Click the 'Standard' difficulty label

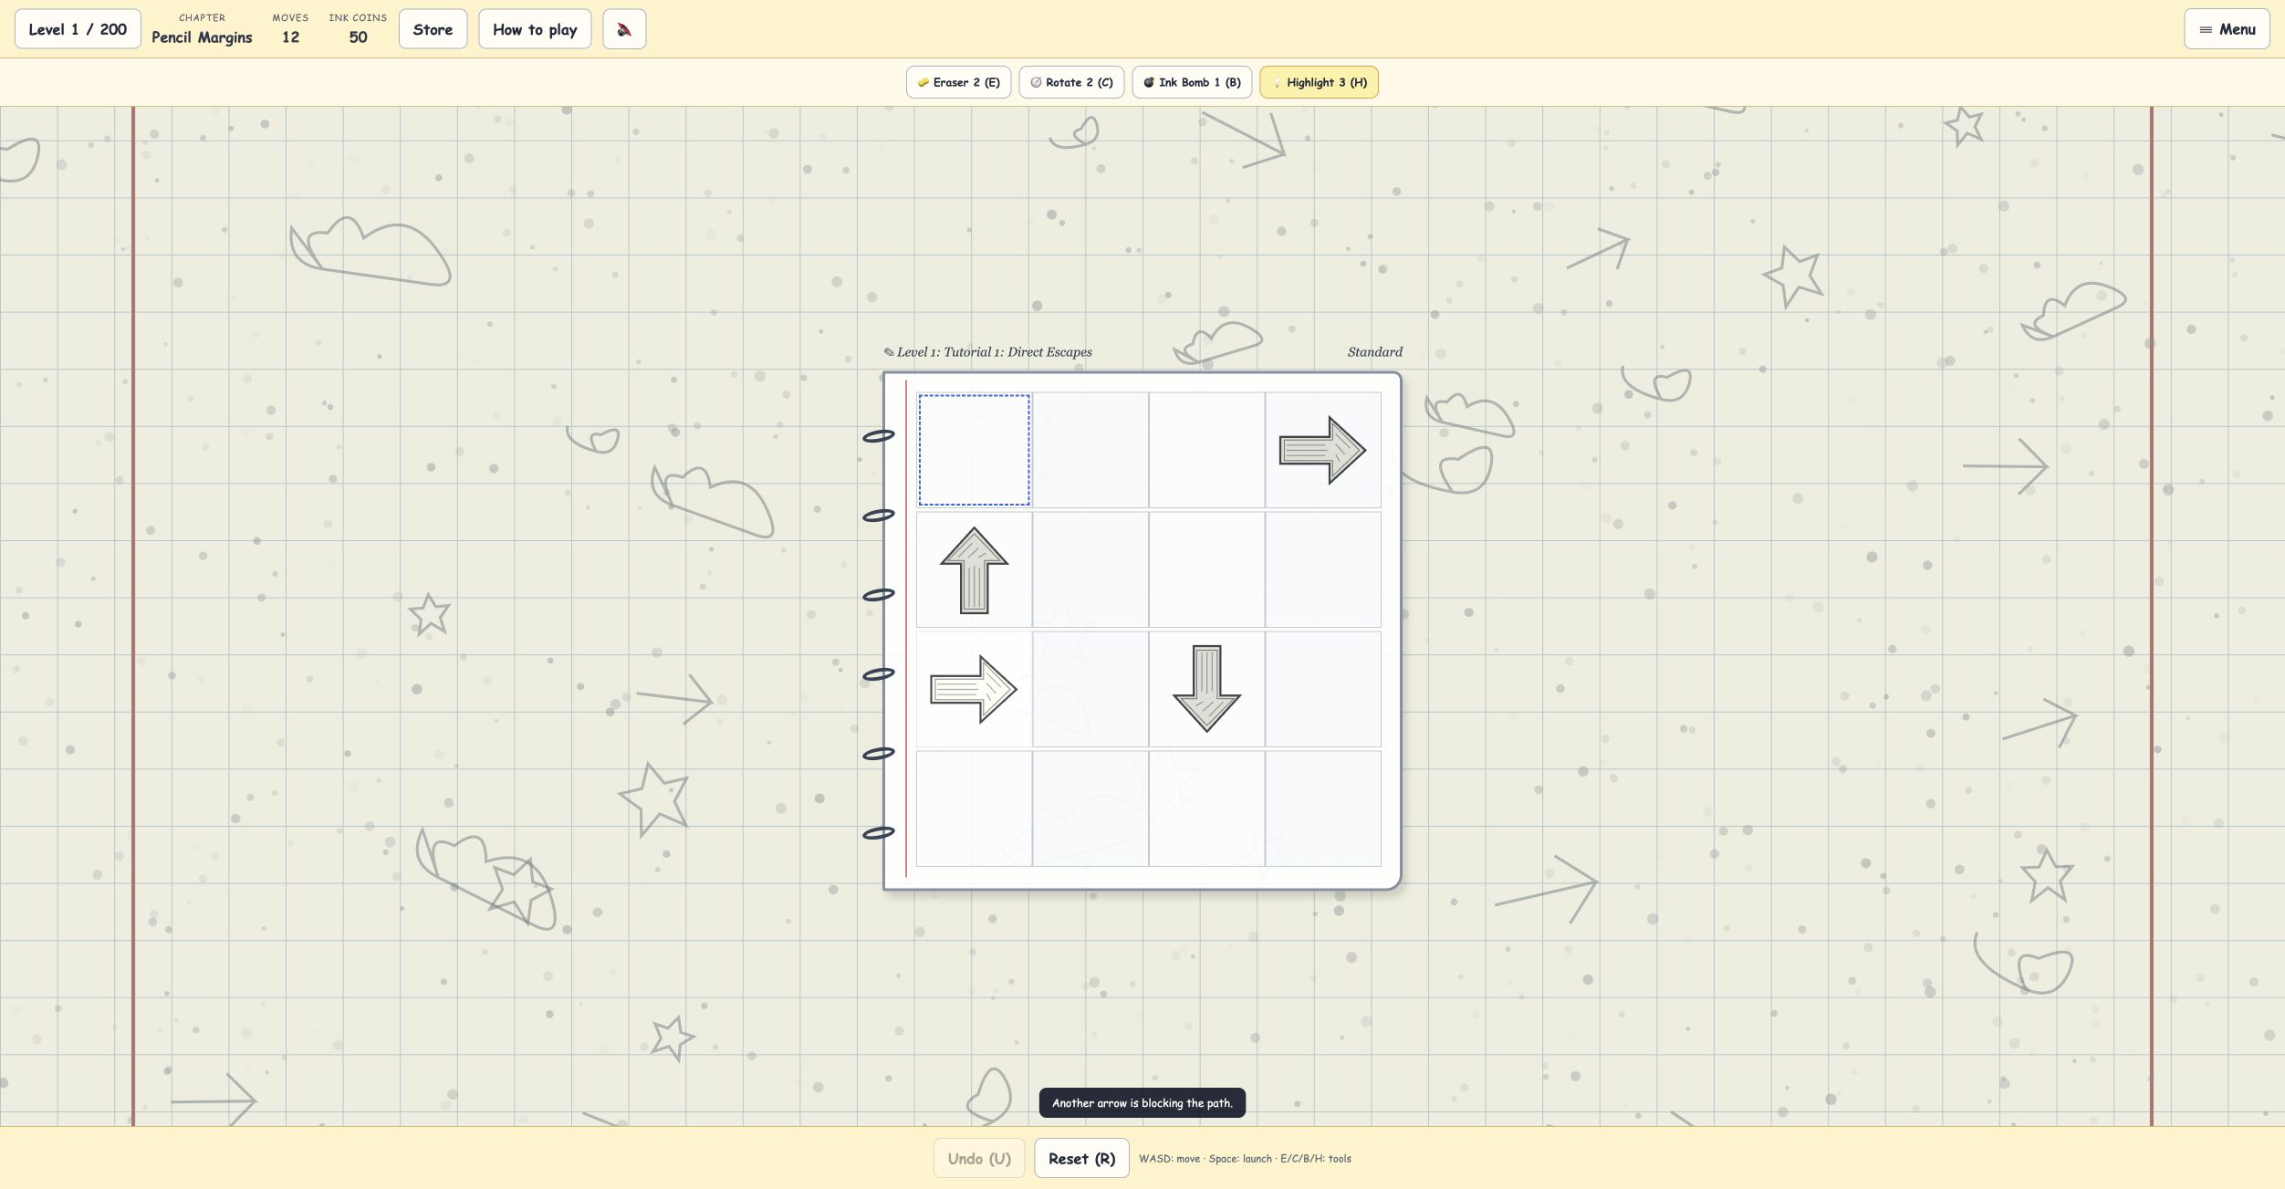coord(1374,352)
